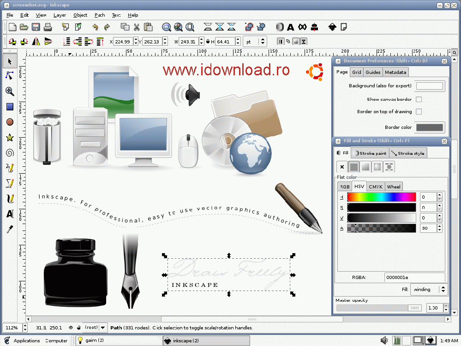Print document using printer icon

coord(48,27)
